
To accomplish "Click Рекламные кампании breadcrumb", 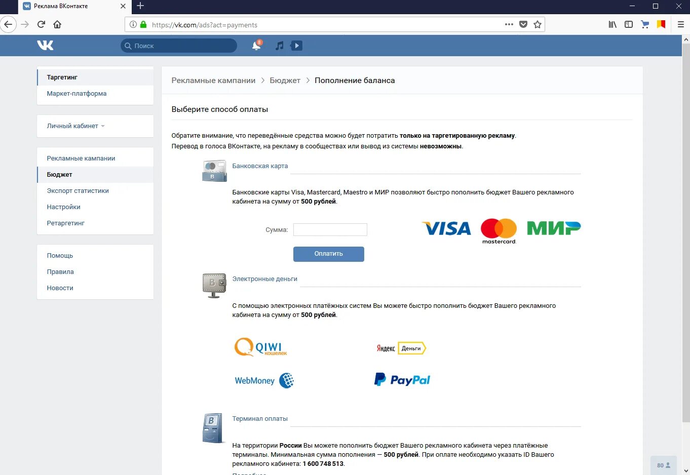I will click(213, 81).
